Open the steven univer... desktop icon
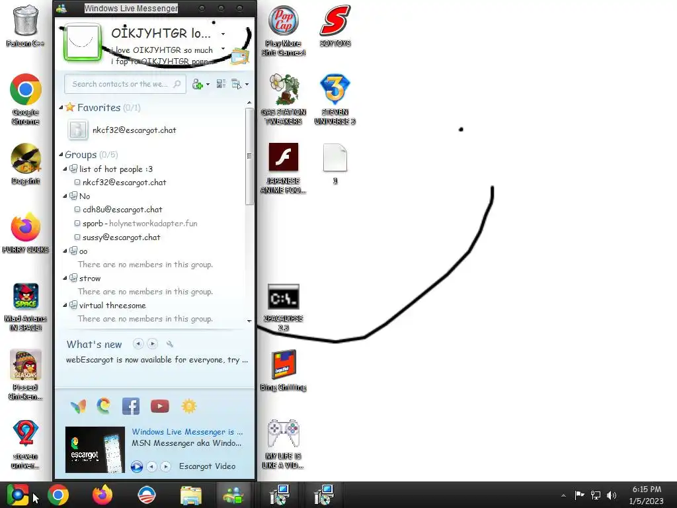The width and height of the screenshot is (677, 508). click(x=26, y=444)
